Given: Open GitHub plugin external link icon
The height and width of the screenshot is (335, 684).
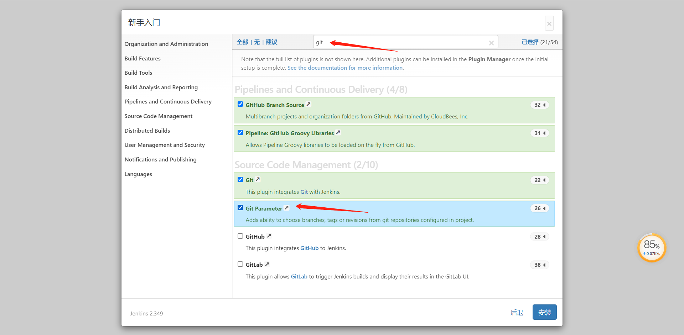Looking at the screenshot, I should point(269,236).
